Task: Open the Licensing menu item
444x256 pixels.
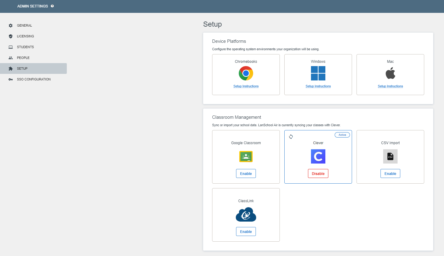Action: (x=33, y=36)
